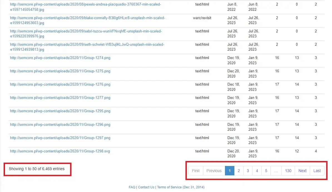The image size is (332, 192).
Task: Open the FAQ footer link
Action: (132, 187)
